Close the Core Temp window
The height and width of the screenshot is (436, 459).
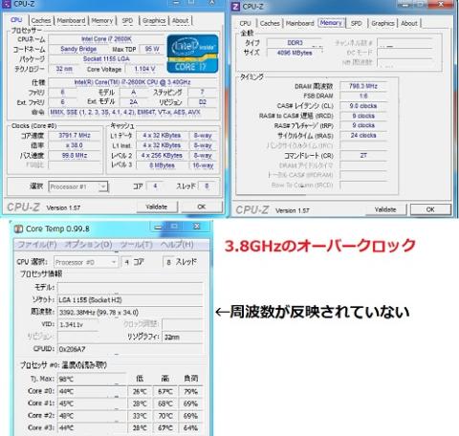click(197, 227)
